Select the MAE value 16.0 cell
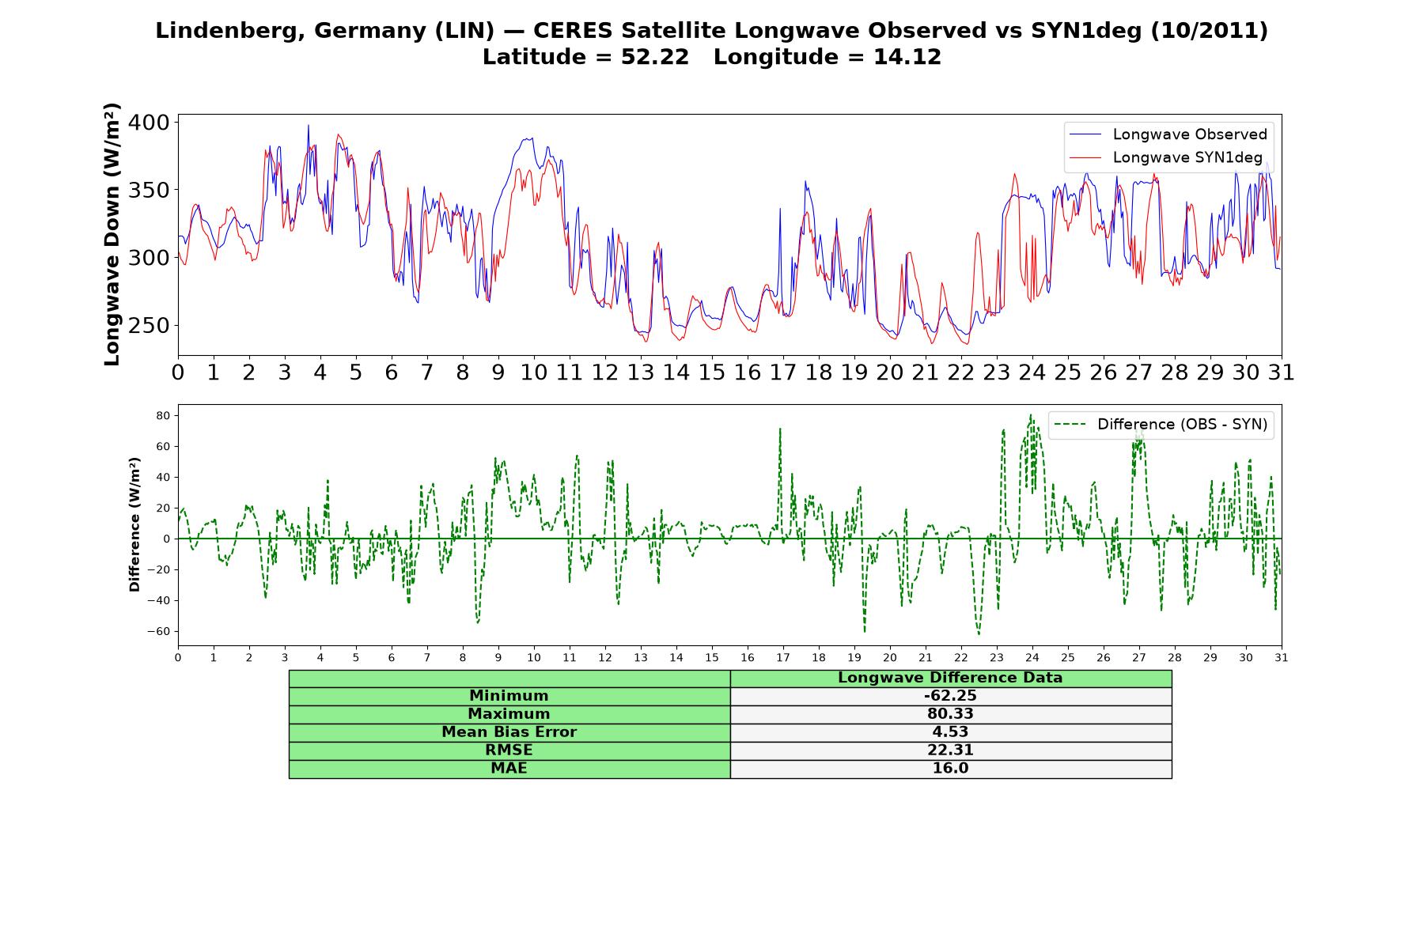This screenshot has width=1424, height=949. (x=951, y=769)
